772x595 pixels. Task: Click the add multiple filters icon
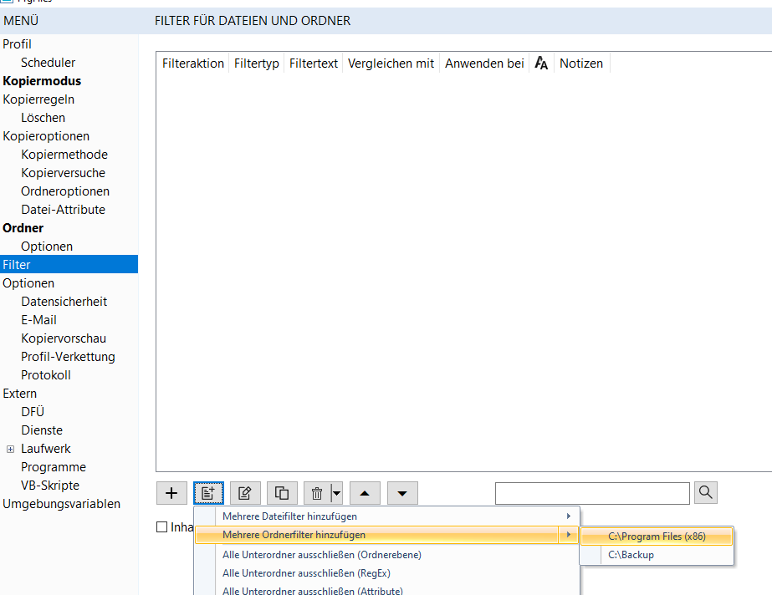pyautogui.click(x=208, y=493)
